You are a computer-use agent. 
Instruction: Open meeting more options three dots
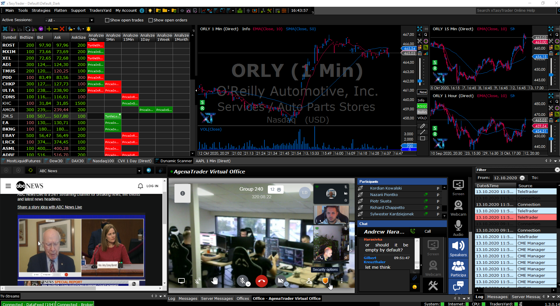342,281
